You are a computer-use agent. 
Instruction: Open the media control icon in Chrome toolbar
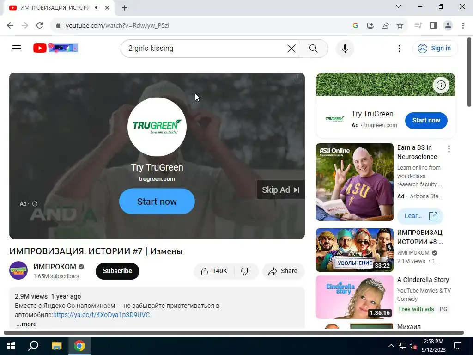pos(418,25)
